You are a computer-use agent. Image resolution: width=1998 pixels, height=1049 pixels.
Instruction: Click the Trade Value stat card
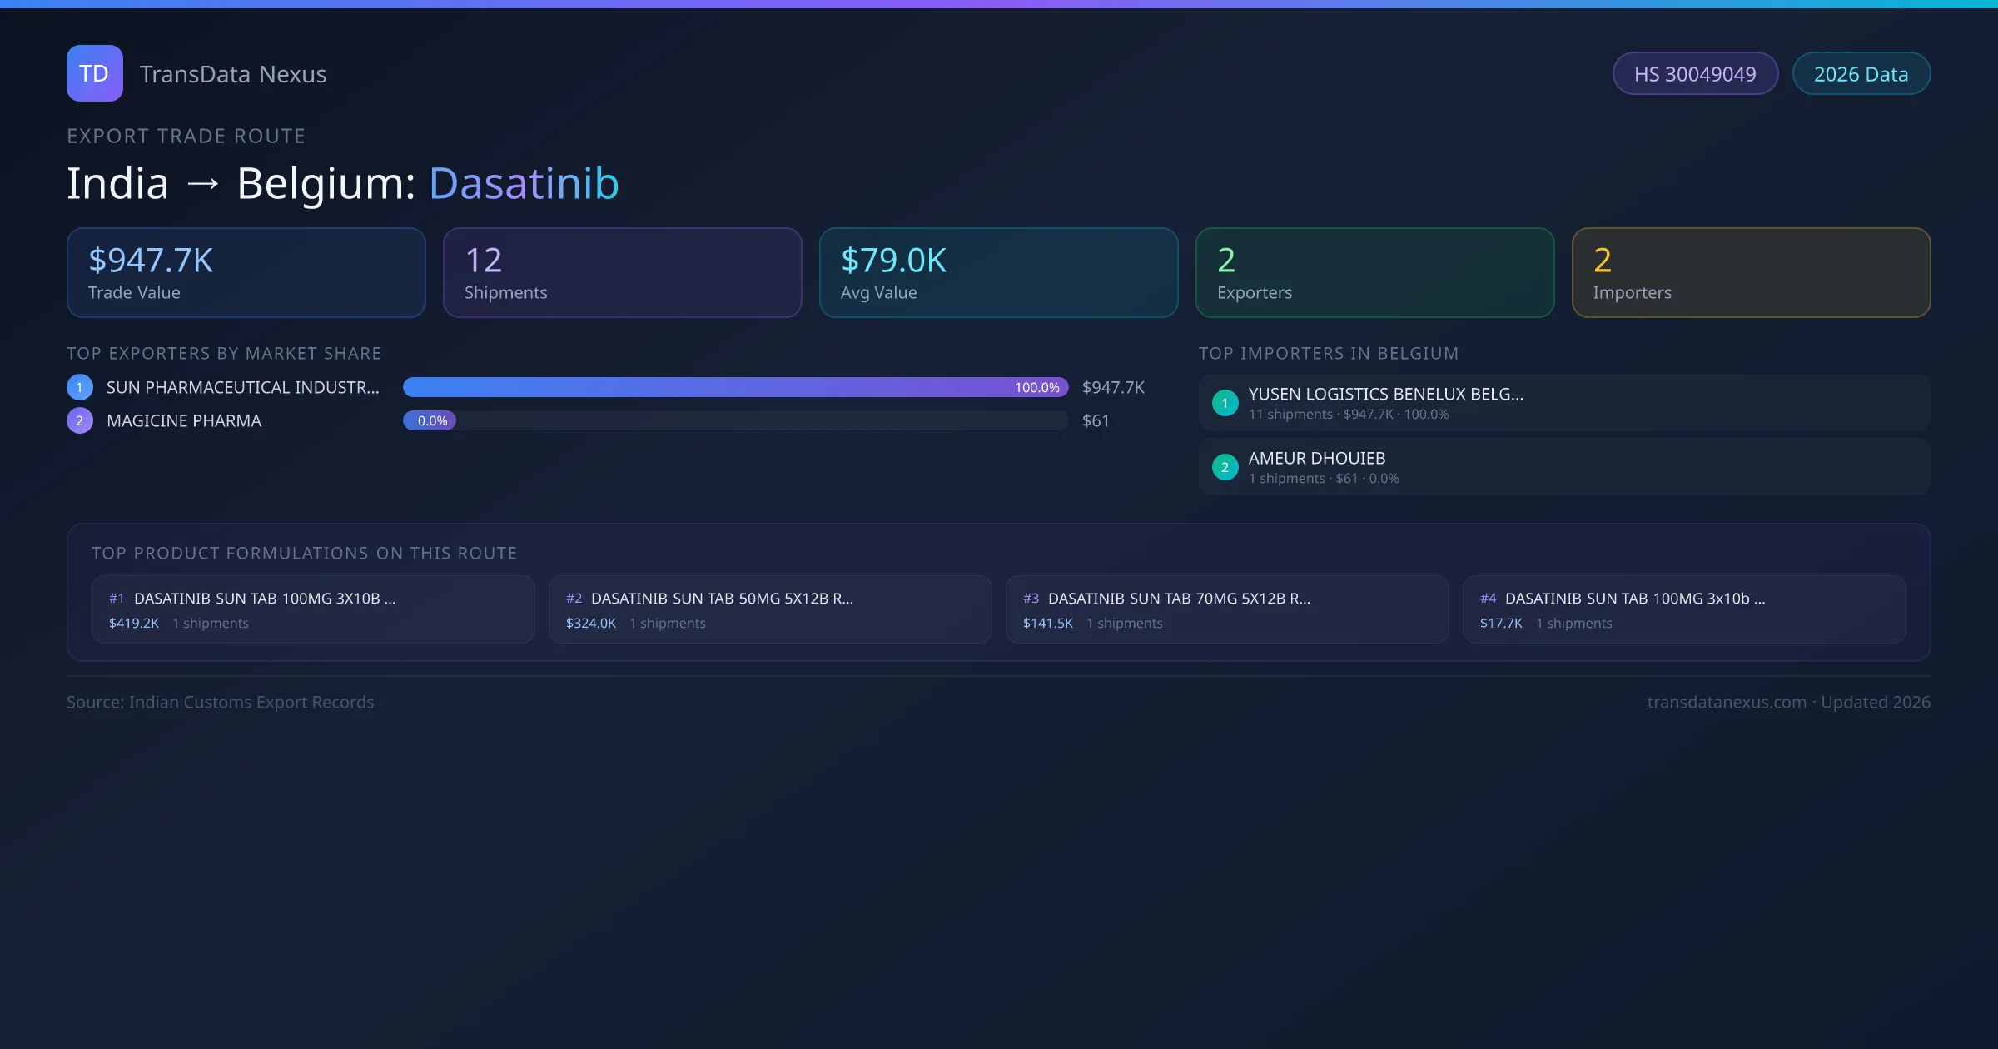coord(246,272)
